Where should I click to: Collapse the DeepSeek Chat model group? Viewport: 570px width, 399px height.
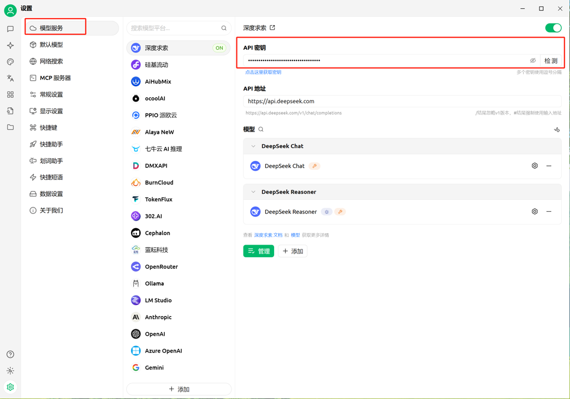pyautogui.click(x=253, y=146)
